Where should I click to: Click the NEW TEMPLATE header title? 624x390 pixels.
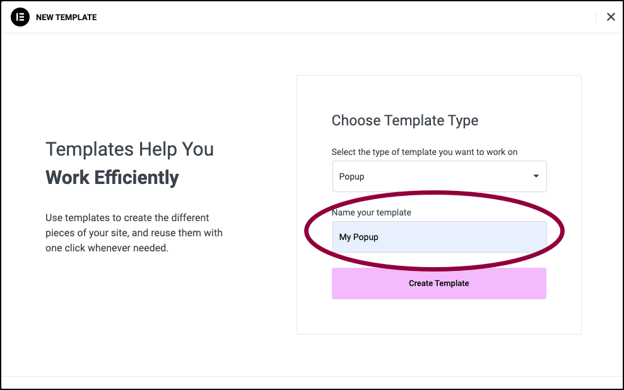(66, 18)
